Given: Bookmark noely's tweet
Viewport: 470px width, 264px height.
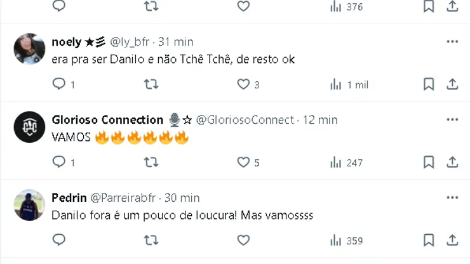Looking at the screenshot, I should (x=429, y=84).
